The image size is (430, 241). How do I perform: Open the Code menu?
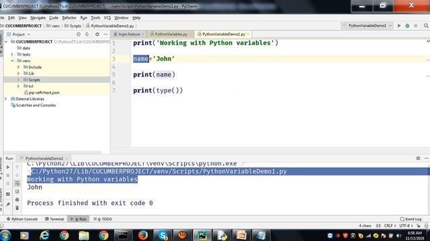(54, 18)
